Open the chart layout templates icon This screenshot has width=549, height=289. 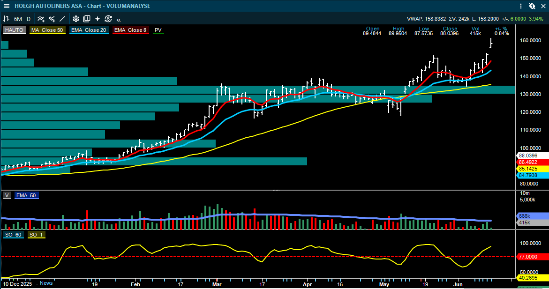click(87, 19)
